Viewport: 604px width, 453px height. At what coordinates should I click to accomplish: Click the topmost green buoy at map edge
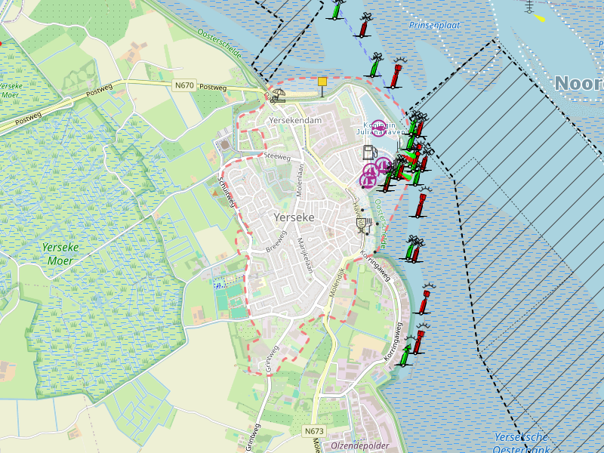coord(336,10)
